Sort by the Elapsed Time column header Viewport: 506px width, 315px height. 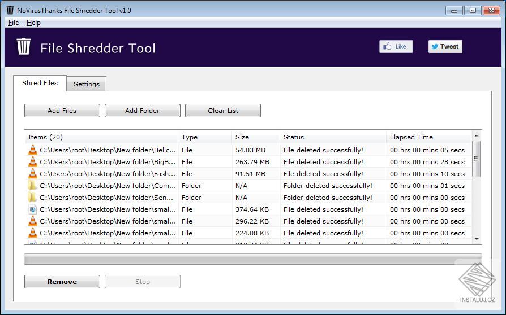tap(428, 137)
